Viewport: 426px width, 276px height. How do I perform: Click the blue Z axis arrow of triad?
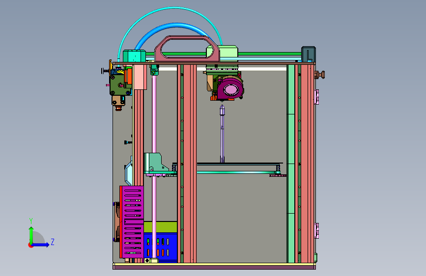(x=40, y=245)
